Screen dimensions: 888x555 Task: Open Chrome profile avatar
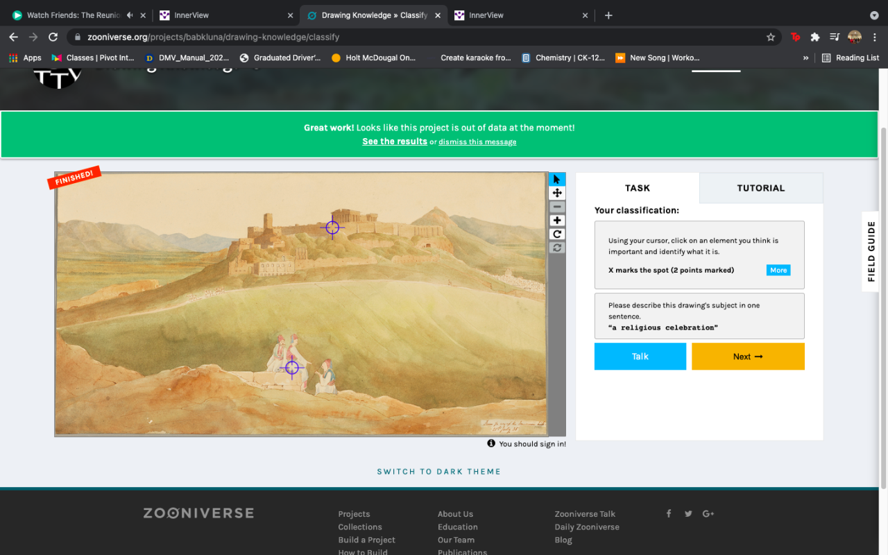tap(855, 37)
